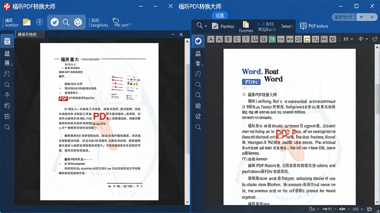This screenshot has height=213, width=380.
Task: Open the search dropdown arrow in right window toolbar
Action: (x=206, y=26)
